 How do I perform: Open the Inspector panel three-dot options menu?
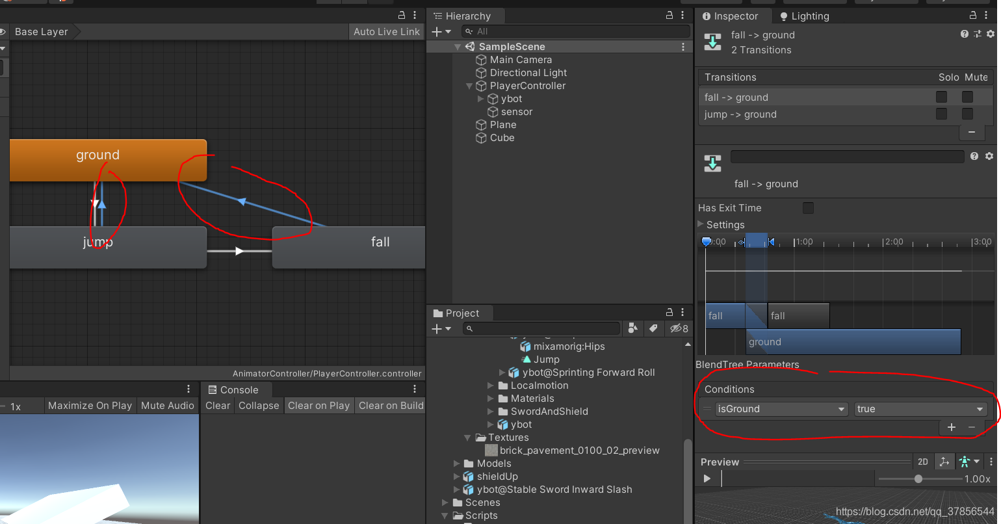pyautogui.click(x=987, y=15)
